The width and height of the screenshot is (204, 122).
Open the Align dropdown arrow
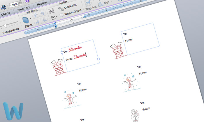(x=111, y=1)
